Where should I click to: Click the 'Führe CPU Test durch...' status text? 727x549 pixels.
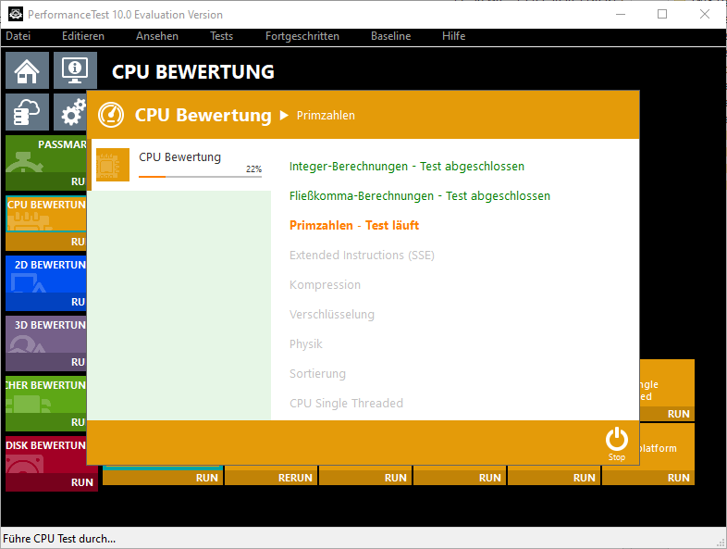click(x=59, y=539)
